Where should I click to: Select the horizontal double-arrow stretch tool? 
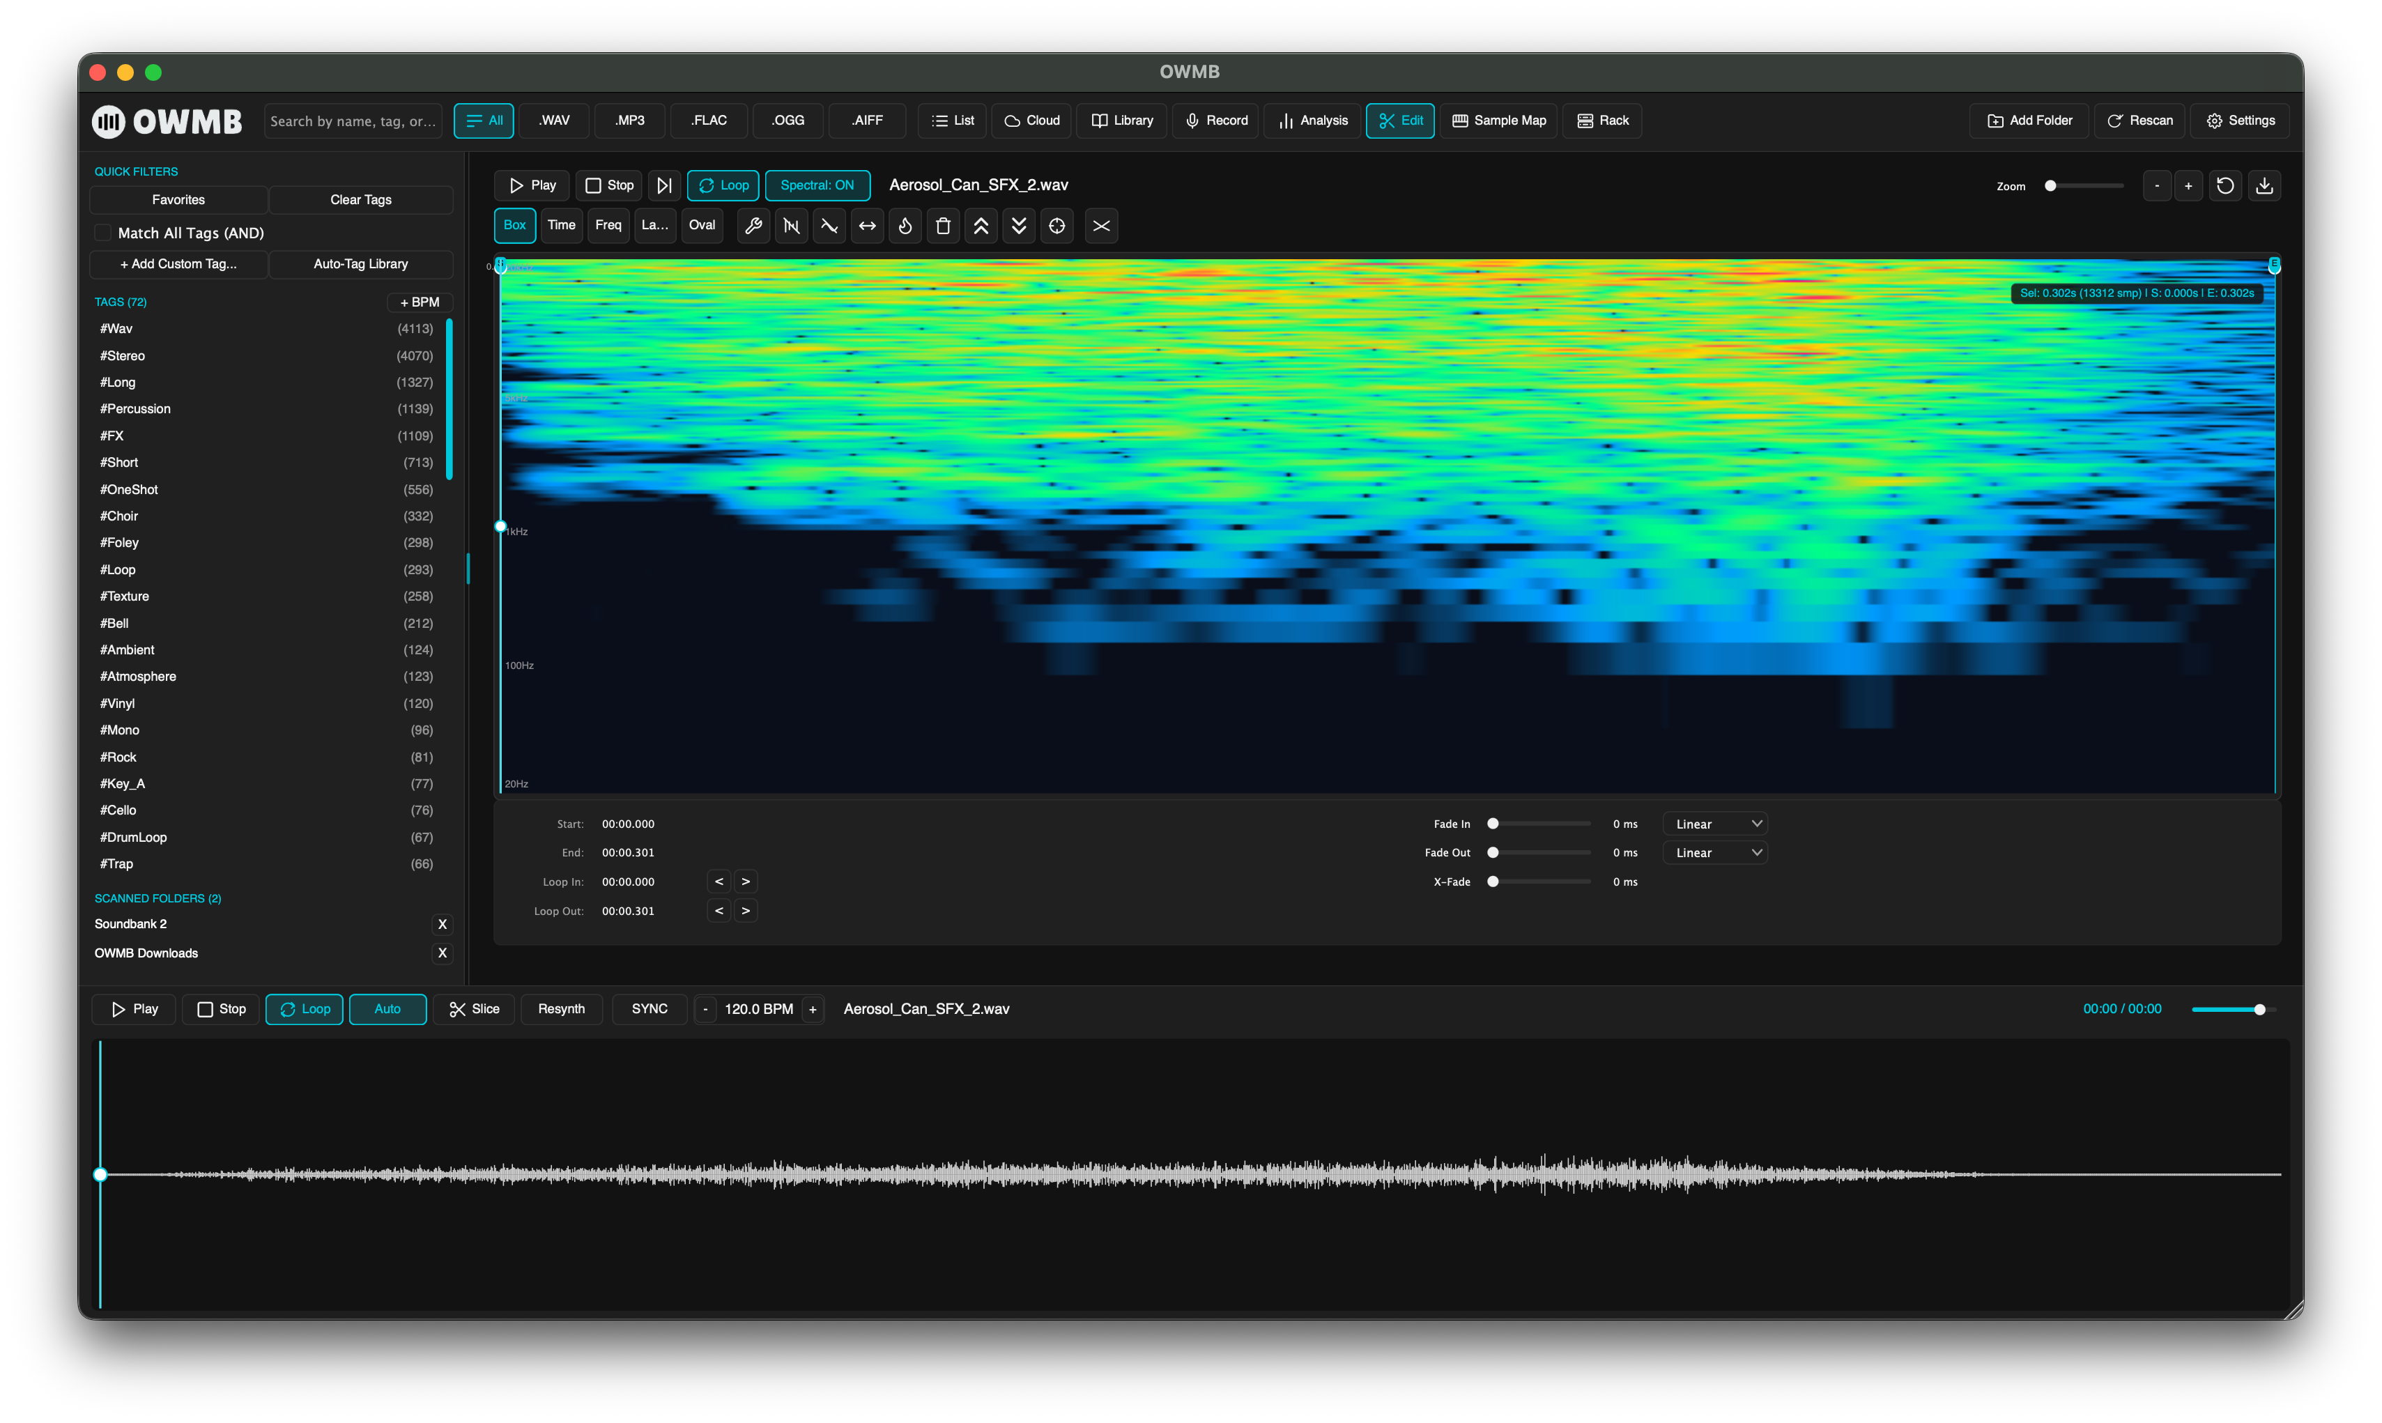tap(867, 225)
